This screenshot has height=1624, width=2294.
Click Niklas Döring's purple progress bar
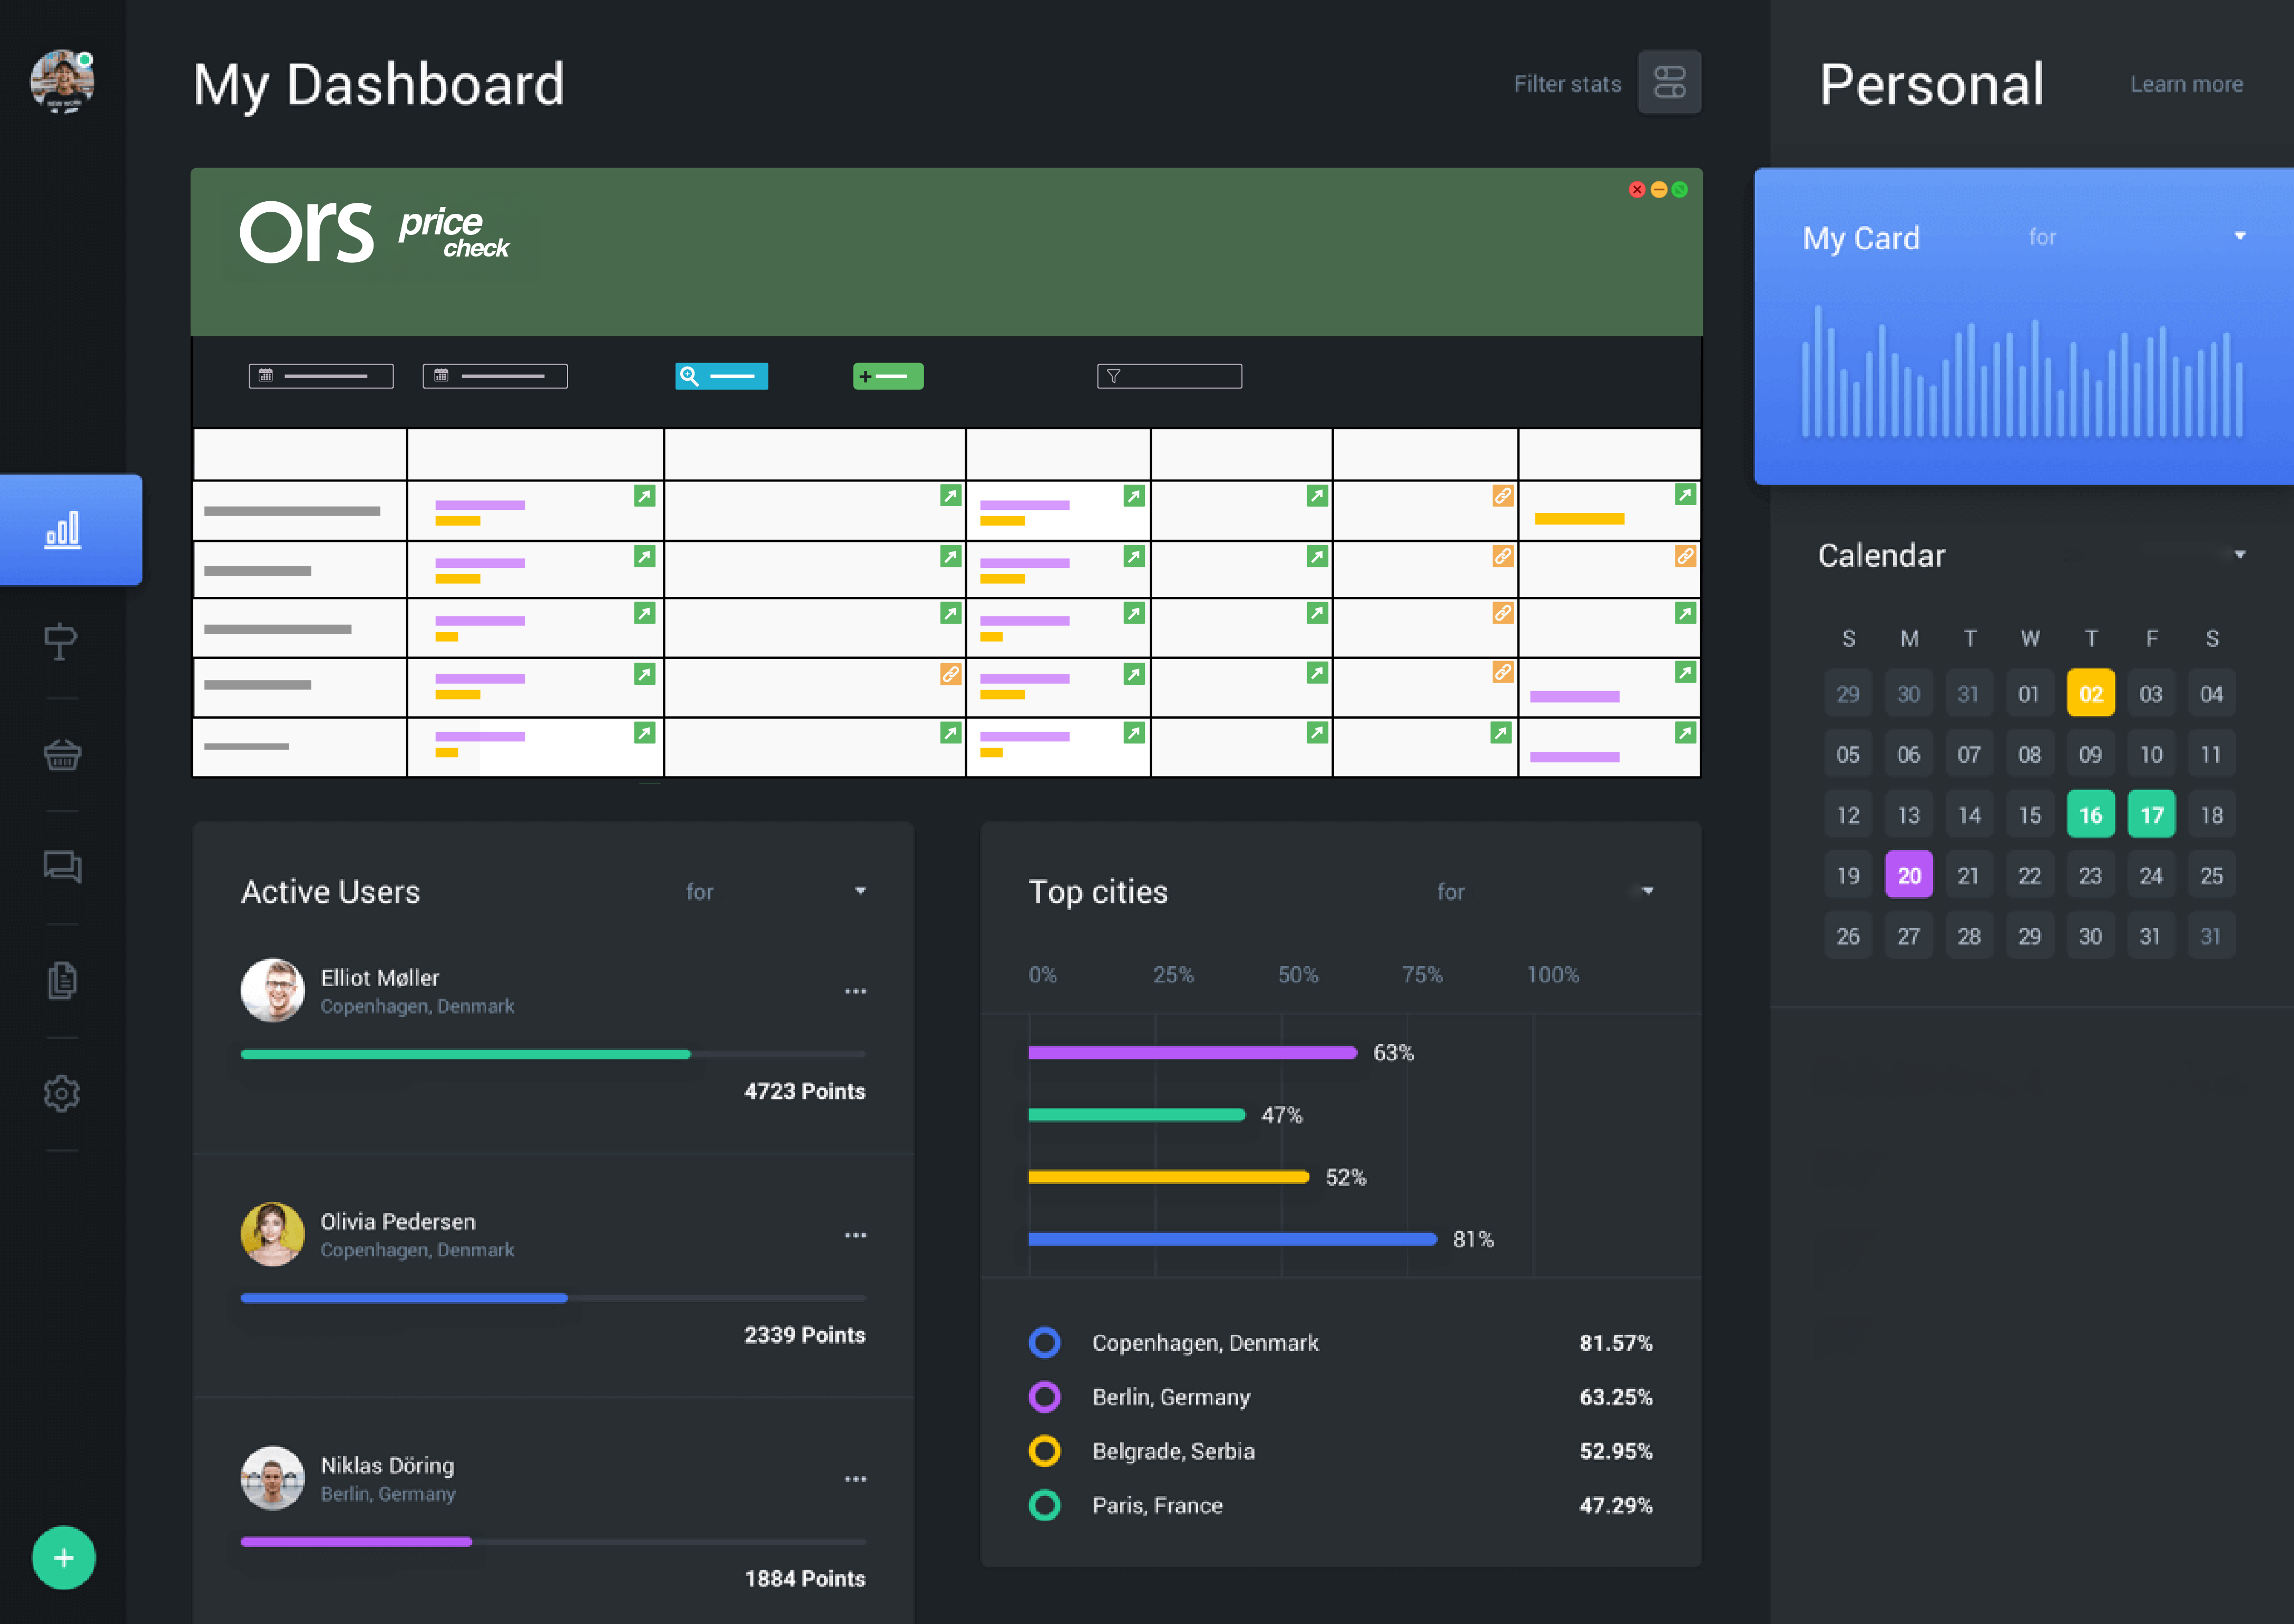pos(356,1542)
